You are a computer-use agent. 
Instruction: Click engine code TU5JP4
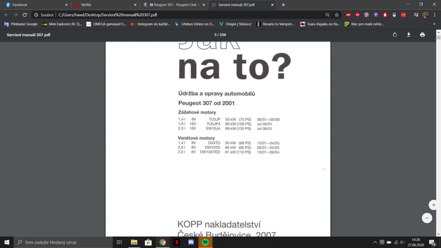tap(213, 124)
